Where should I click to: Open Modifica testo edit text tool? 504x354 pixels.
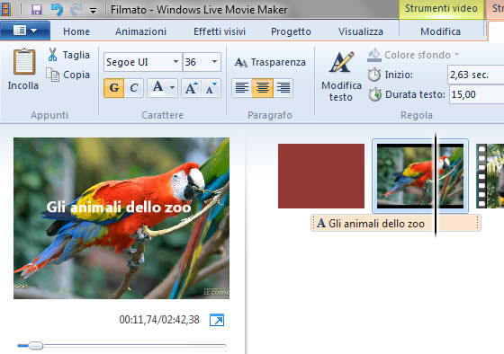341,75
